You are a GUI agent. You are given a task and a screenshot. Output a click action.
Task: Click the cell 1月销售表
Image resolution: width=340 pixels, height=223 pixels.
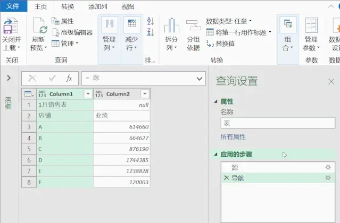(65, 105)
